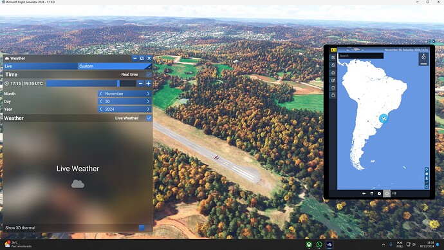Click the bottom icon in the map layer stack
This screenshot has height=250, width=444.
point(427,186)
